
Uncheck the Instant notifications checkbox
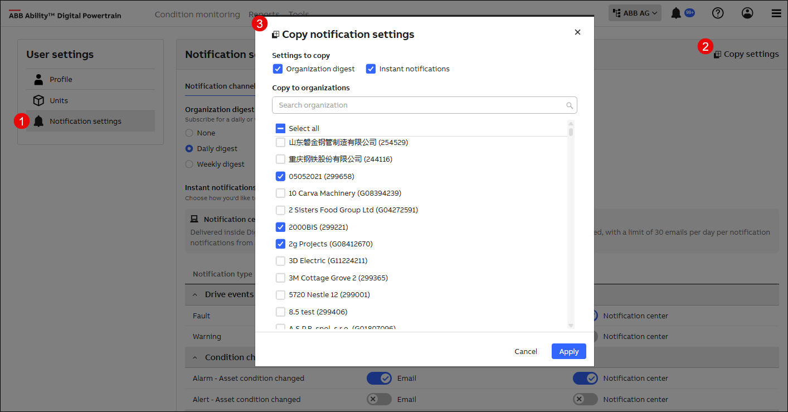coord(371,69)
